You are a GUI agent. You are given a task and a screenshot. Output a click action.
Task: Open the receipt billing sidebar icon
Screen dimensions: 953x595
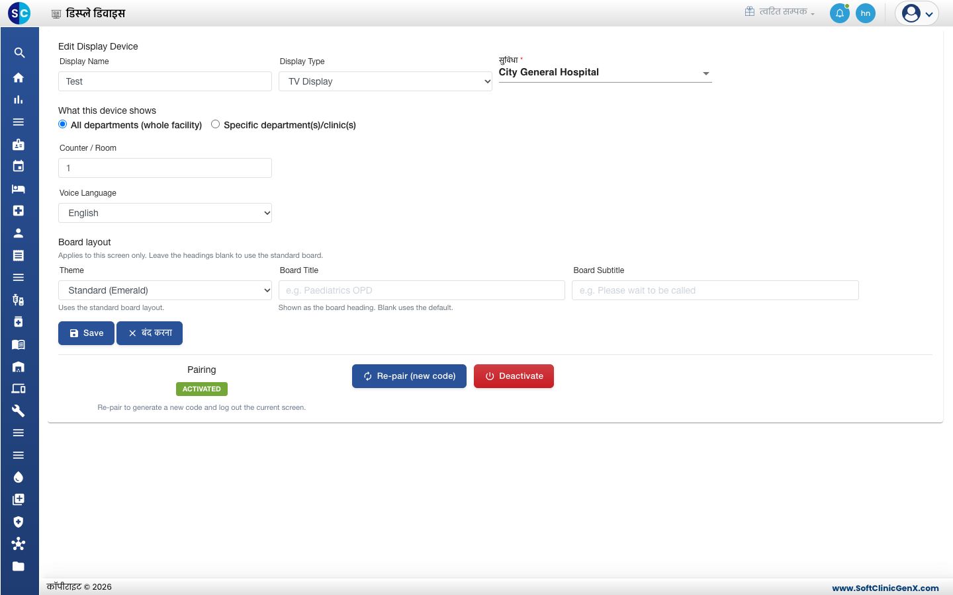pyautogui.click(x=19, y=255)
